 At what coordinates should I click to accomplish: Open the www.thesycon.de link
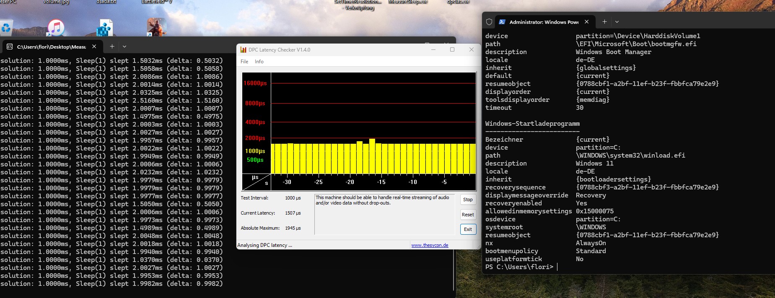(430, 245)
